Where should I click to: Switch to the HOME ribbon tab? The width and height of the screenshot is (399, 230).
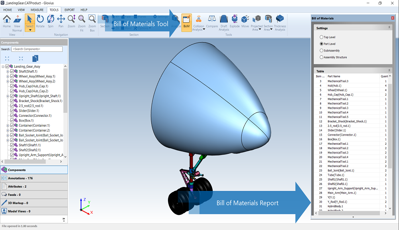(8, 10)
